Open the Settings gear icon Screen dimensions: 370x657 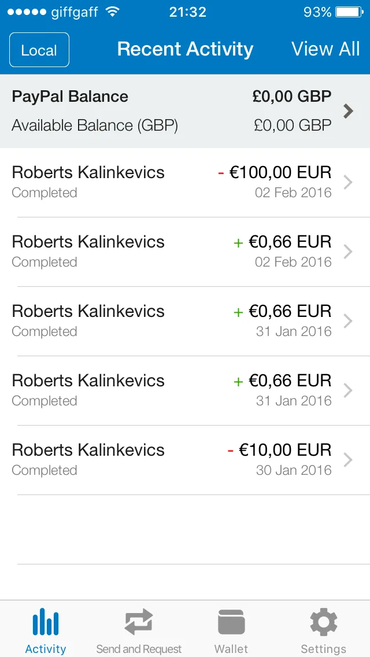click(x=324, y=622)
